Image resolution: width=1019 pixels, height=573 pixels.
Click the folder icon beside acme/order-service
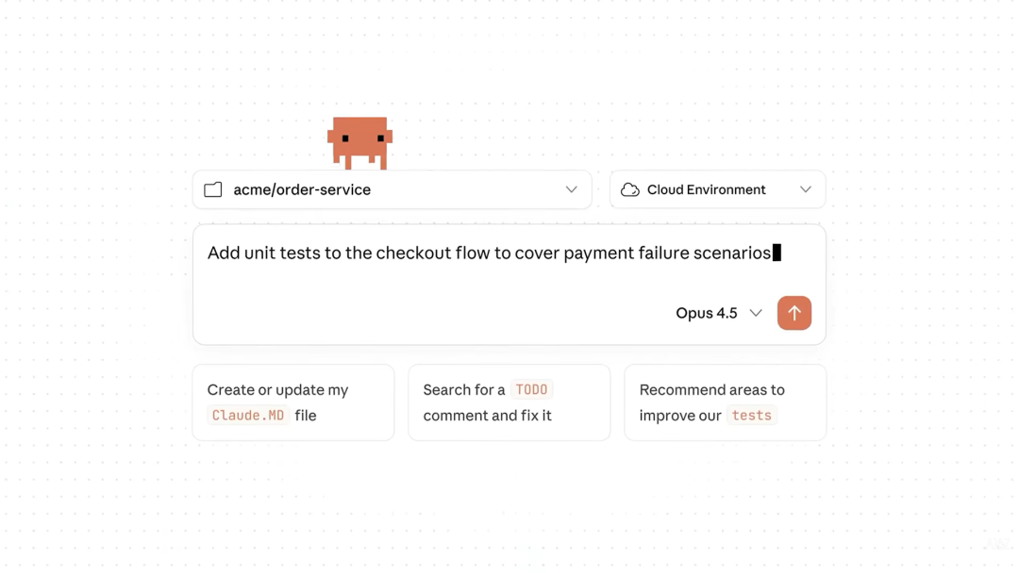click(x=213, y=189)
